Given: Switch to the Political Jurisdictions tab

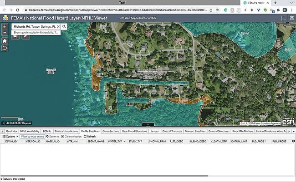Looking at the screenshot, I should (66, 131).
